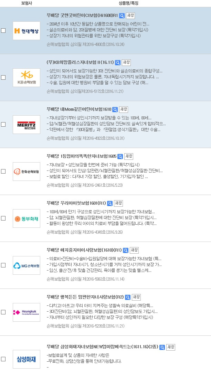
Task: Click the 현대해상 company logo
Action: point(27,30)
